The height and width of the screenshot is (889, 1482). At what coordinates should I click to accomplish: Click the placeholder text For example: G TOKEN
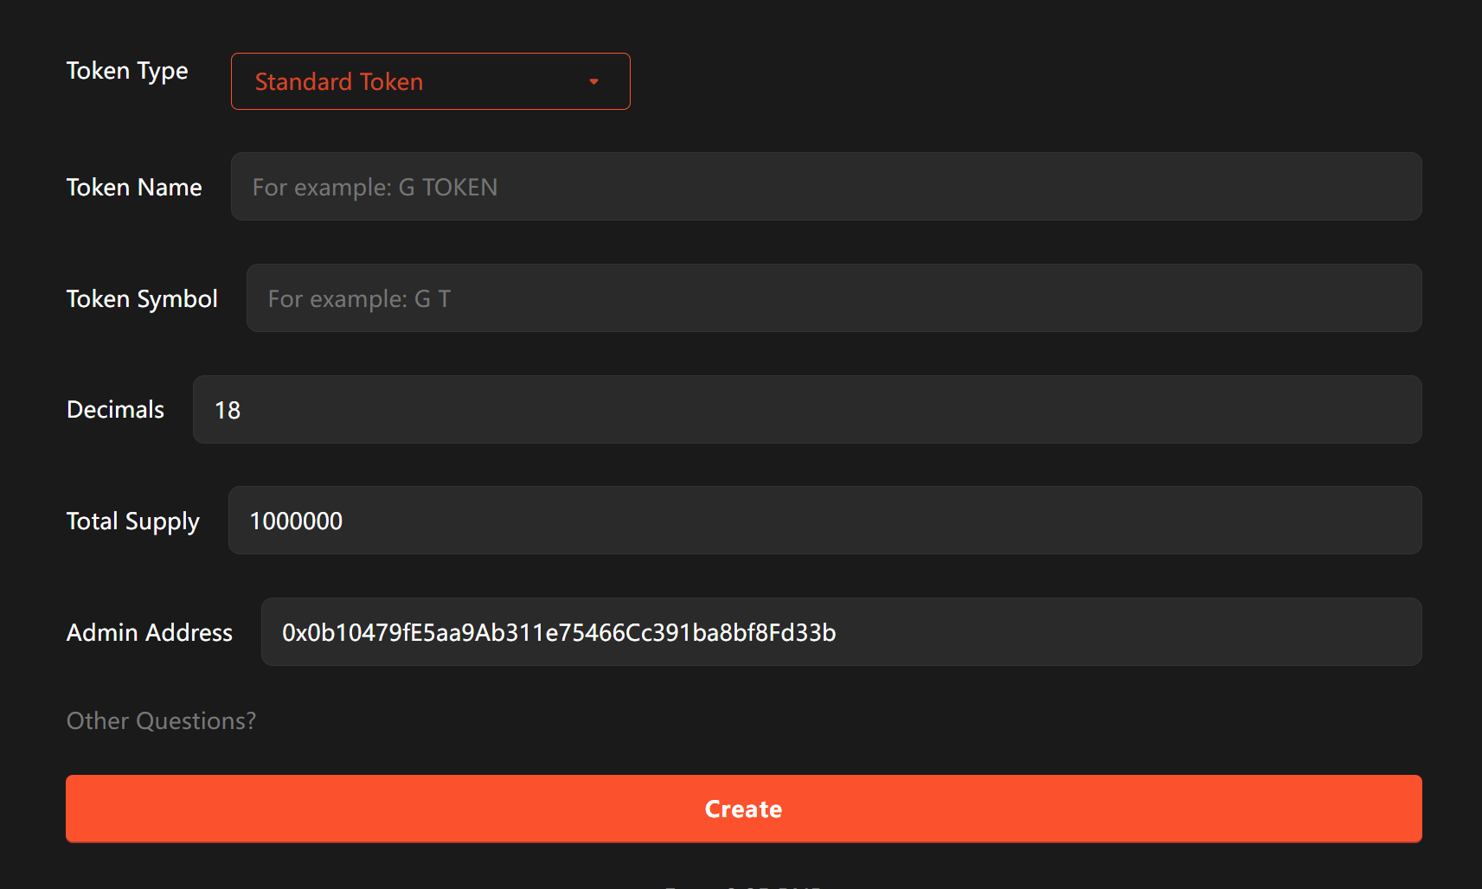[375, 186]
